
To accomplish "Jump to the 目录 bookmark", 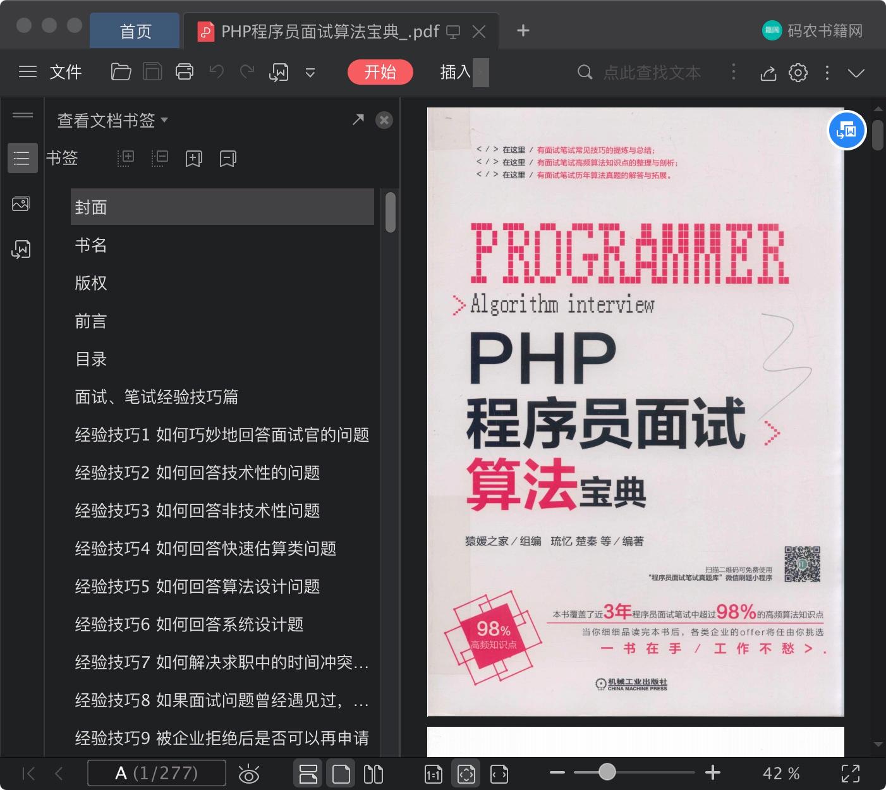I will 91,359.
